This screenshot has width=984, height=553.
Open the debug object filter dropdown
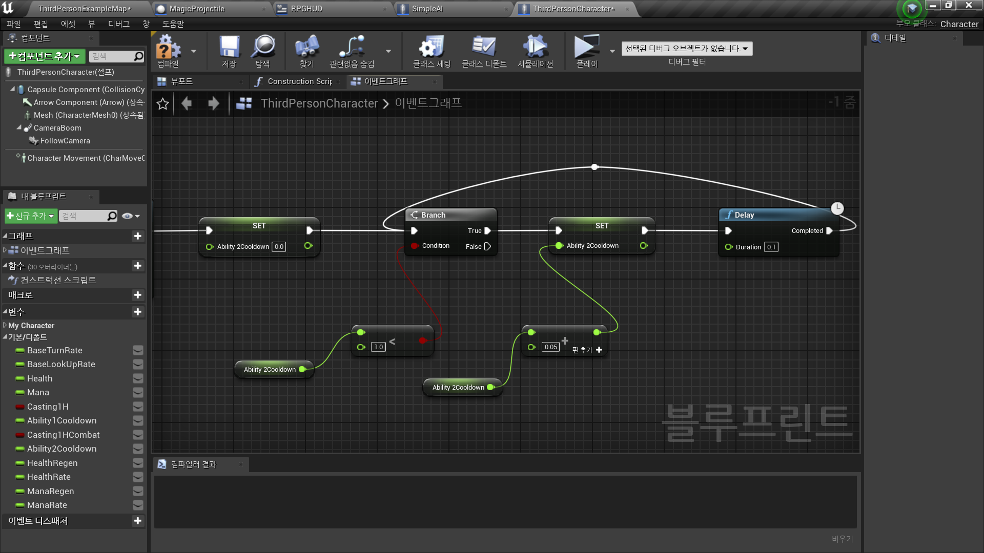point(687,49)
